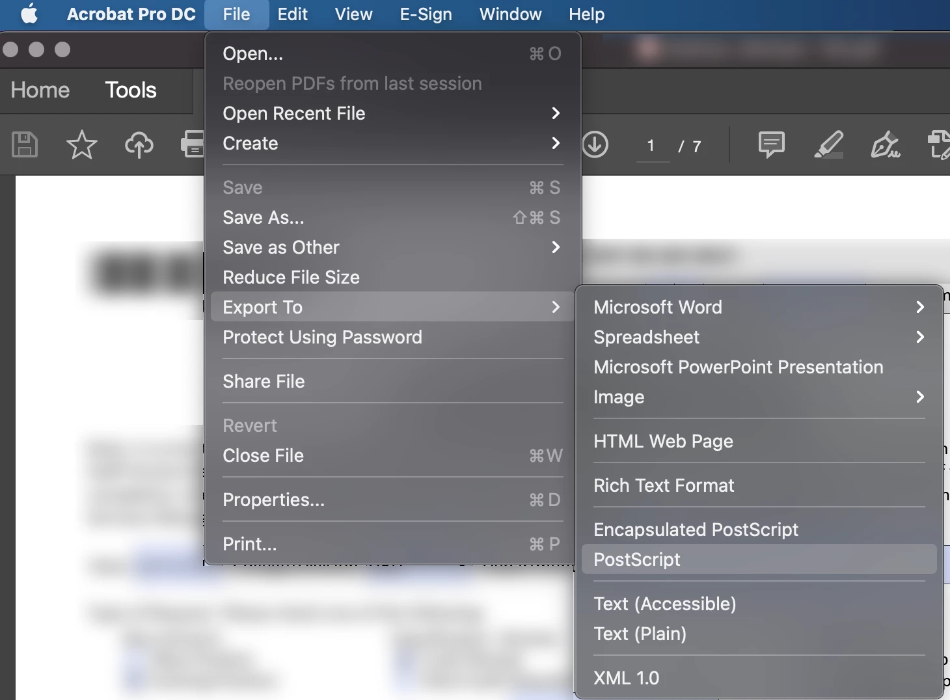Open the Window menu

[510, 14]
